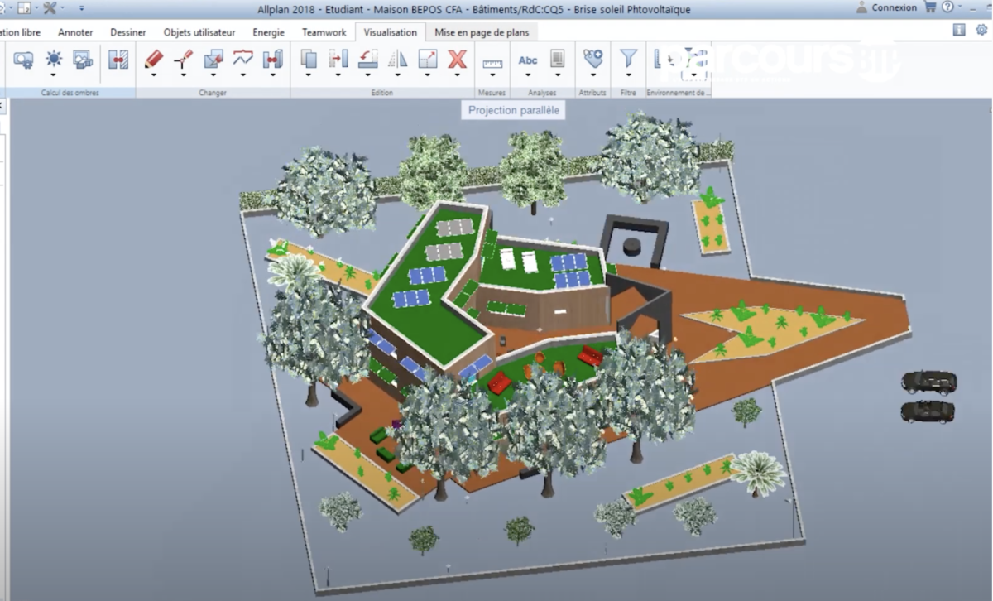Screen dimensions: 993x601
Task: Select the red pencil modify tool
Action: click(x=154, y=59)
